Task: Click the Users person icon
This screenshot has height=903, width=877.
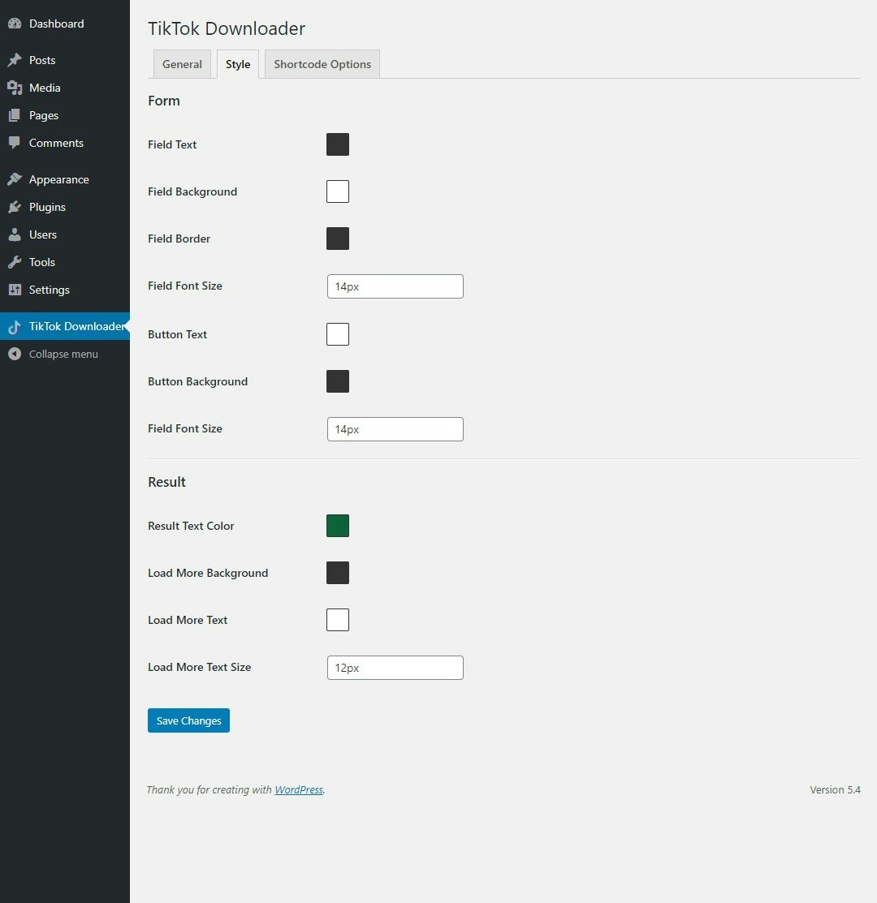Action: (x=15, y=234)
